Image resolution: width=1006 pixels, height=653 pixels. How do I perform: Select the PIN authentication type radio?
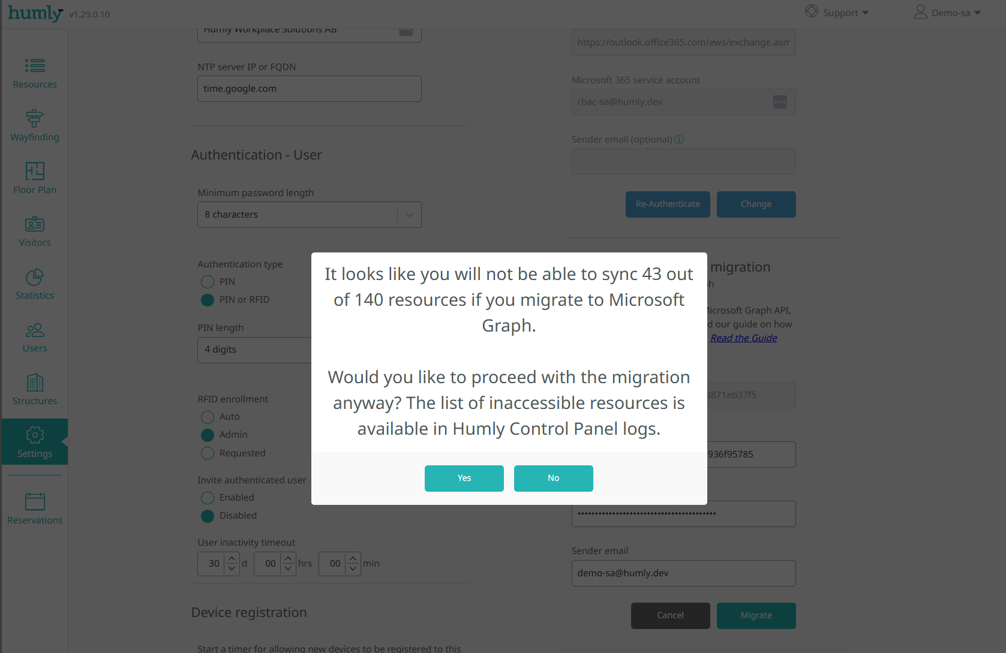(x=208, y=282)
